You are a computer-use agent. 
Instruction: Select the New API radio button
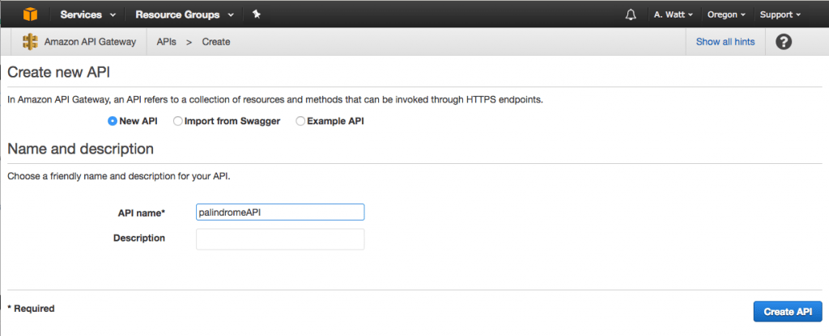tap(113, 121)
